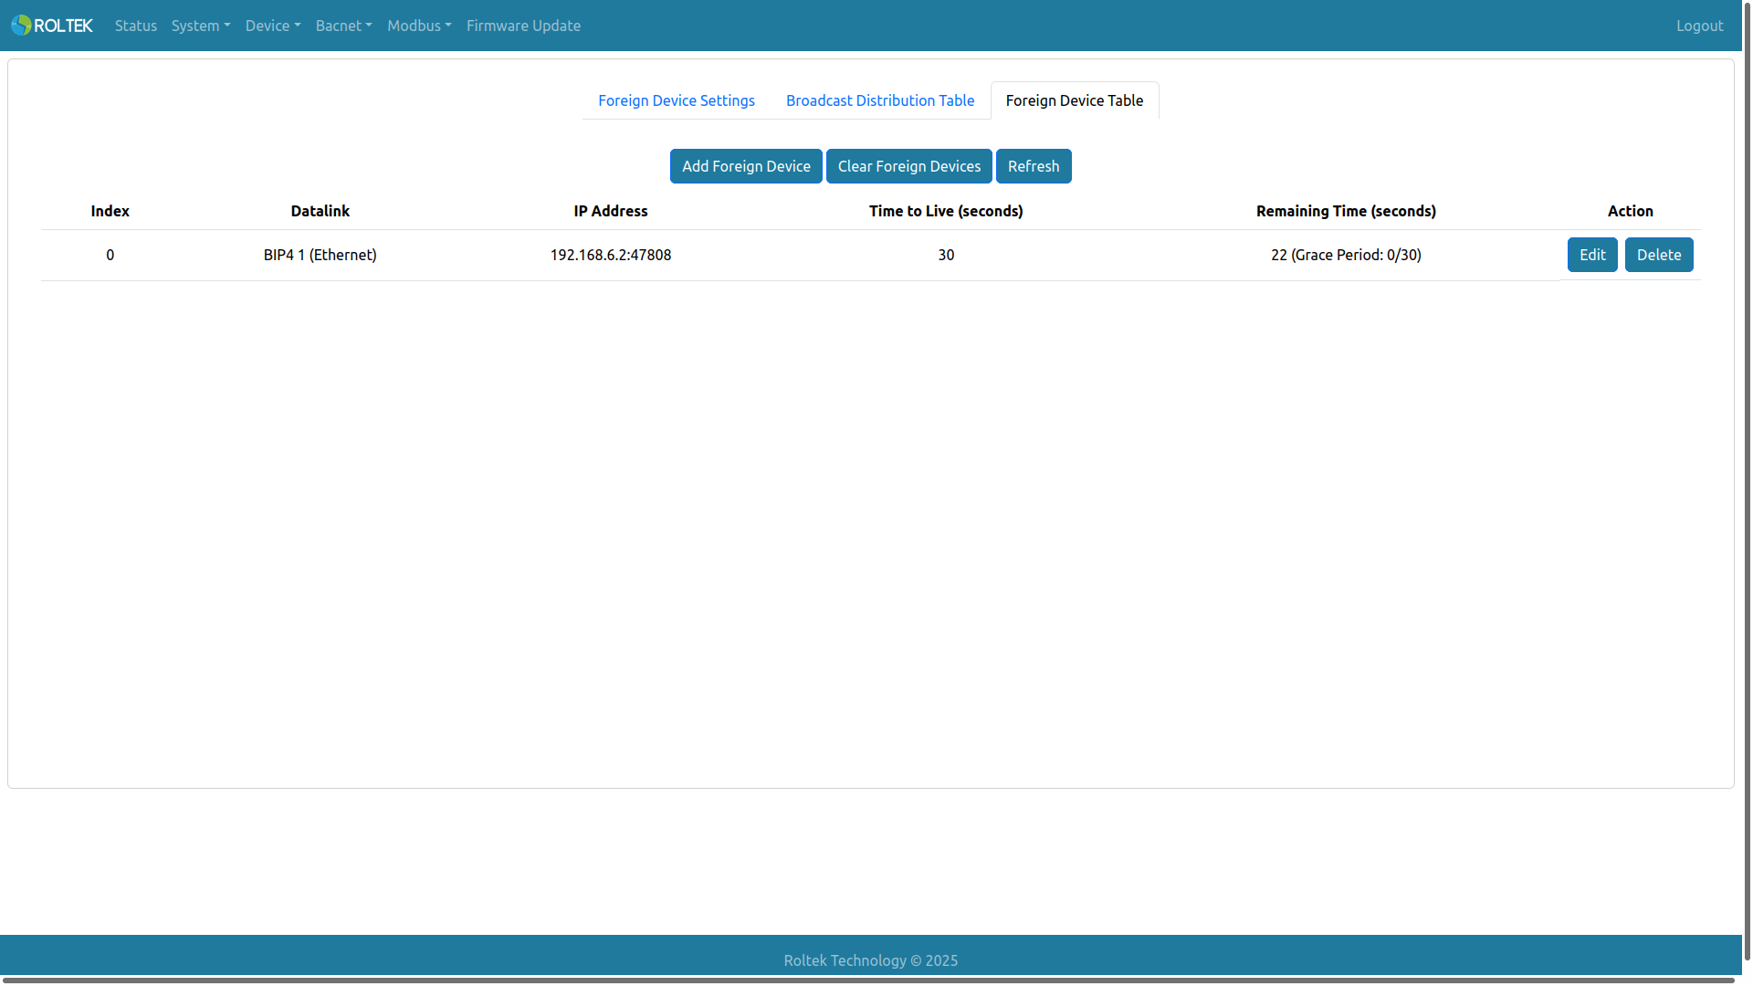Viewport: 1753px width, 986px height.
Task: Log out using the Logout link
Action: coord(1699,26)
